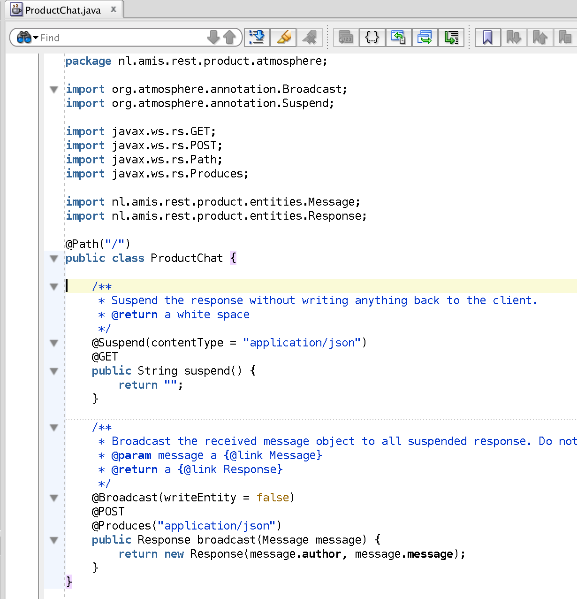Click the highlighter marker icon
Viewport: 577px width, 599px height.
pyautogui.click(x=283, y=38)
